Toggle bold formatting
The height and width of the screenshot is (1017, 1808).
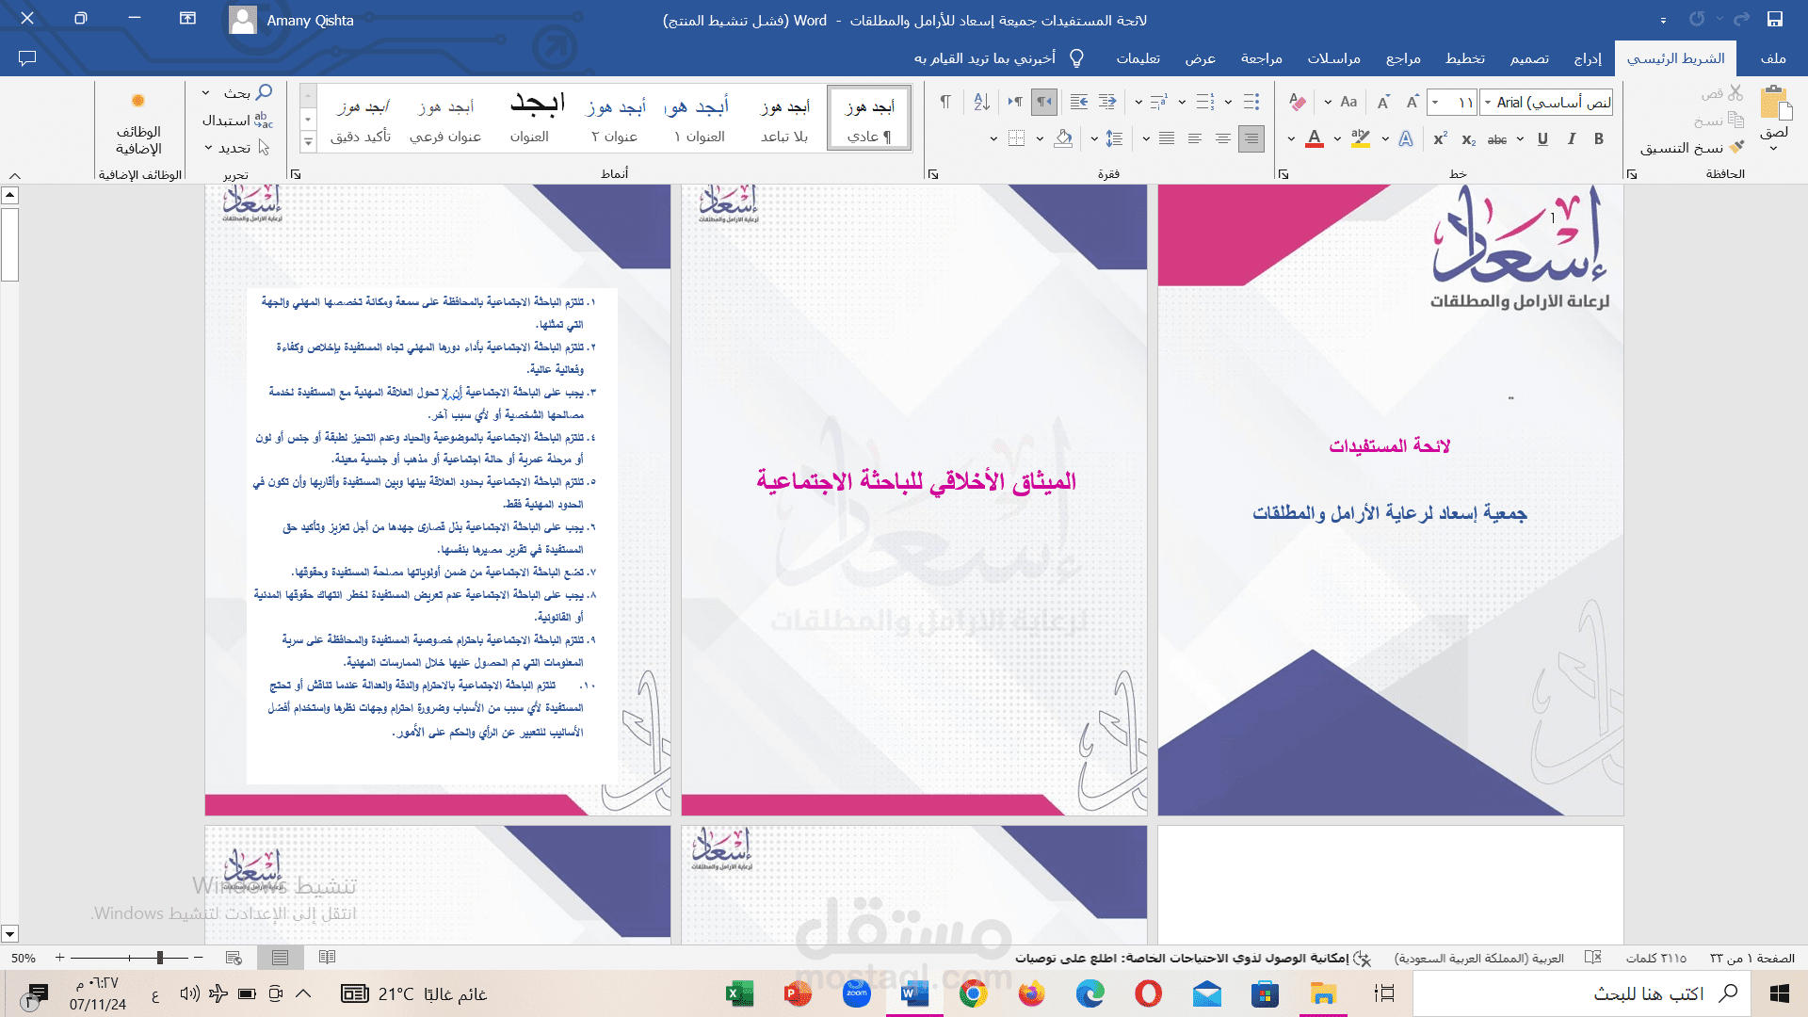click(x=1599, y=138)
